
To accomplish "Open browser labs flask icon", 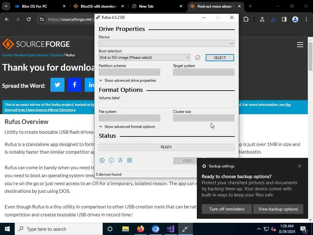I will (x=262, y=19).
